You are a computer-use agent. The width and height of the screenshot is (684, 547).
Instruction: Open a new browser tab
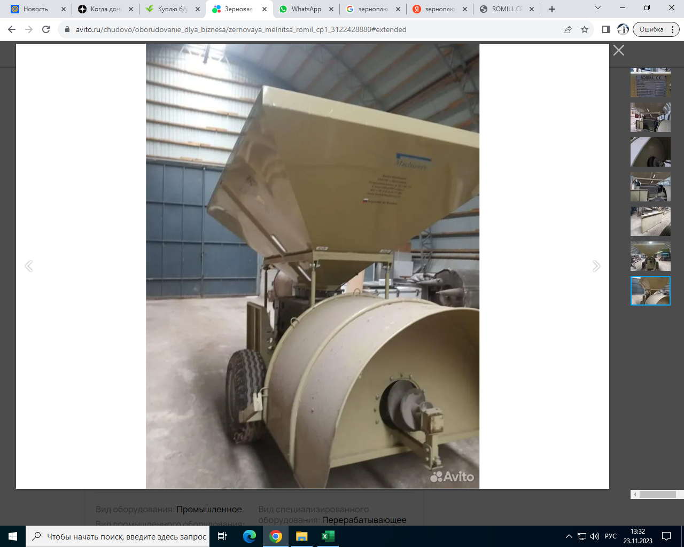point(552,9)
